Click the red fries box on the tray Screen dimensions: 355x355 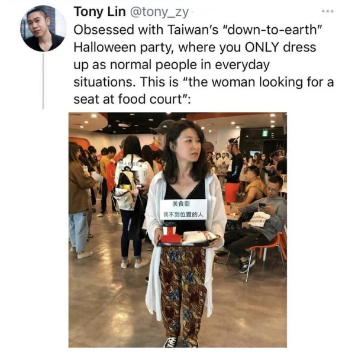pos(171,239)
